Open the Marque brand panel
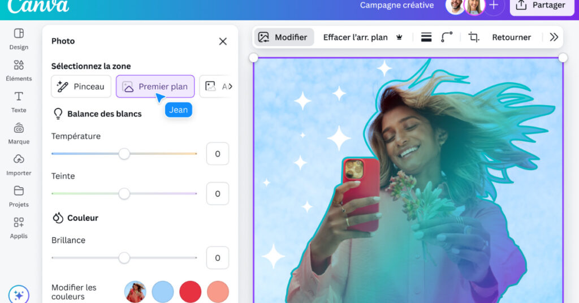The height and width of the screenshot is (303, 579). [x=19, y=133]
